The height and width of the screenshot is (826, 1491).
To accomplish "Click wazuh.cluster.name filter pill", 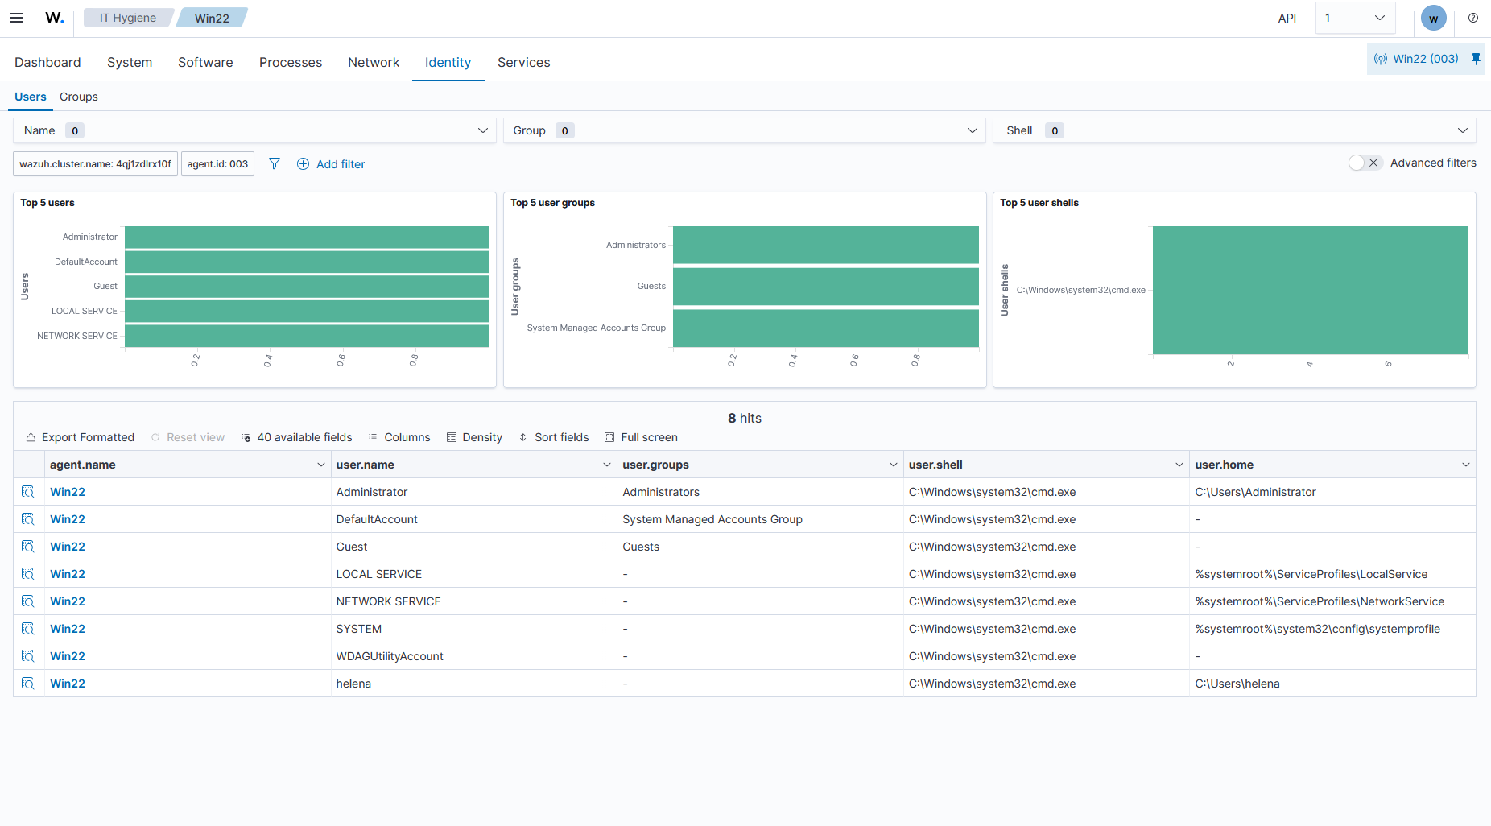I will click(95, 163).
